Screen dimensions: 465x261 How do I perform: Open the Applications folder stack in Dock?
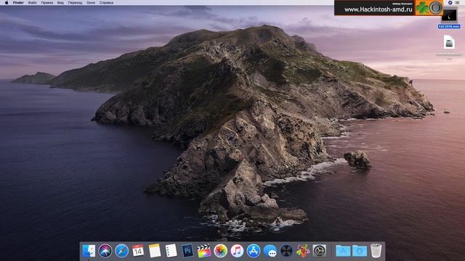pos(343,251)
